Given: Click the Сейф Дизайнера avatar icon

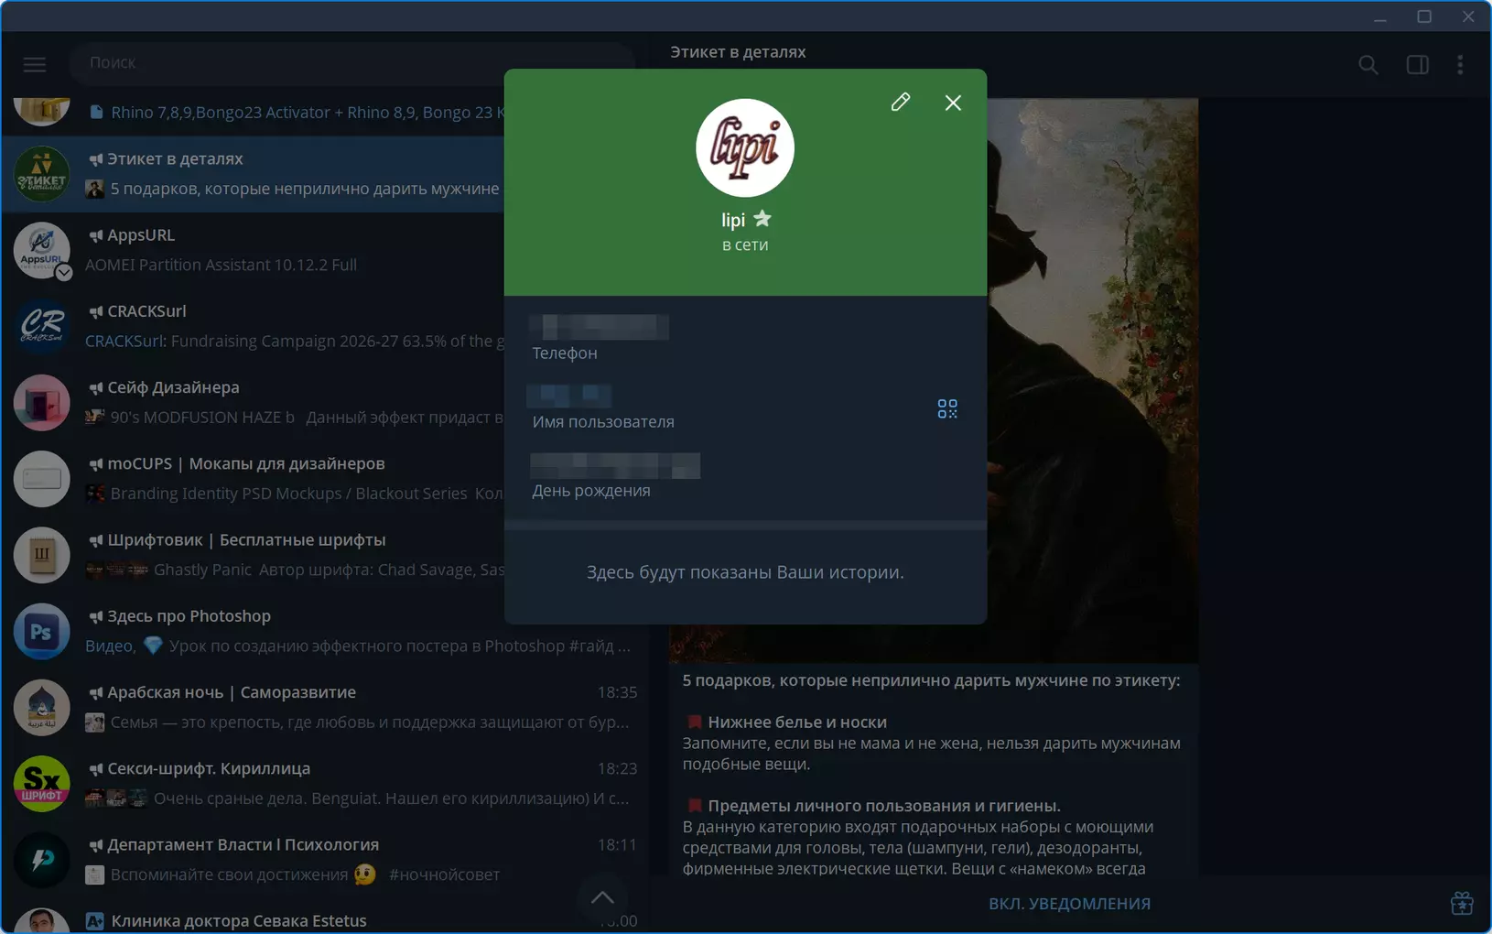Looking at the screenshot, I should click(41, 402).
